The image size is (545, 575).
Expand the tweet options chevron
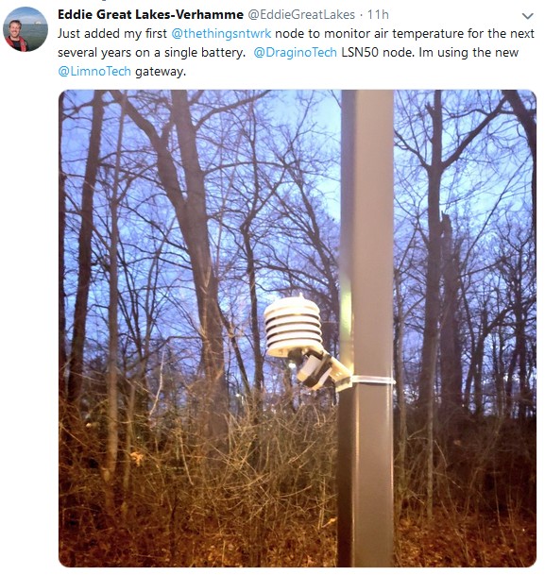tap(527, 16)
